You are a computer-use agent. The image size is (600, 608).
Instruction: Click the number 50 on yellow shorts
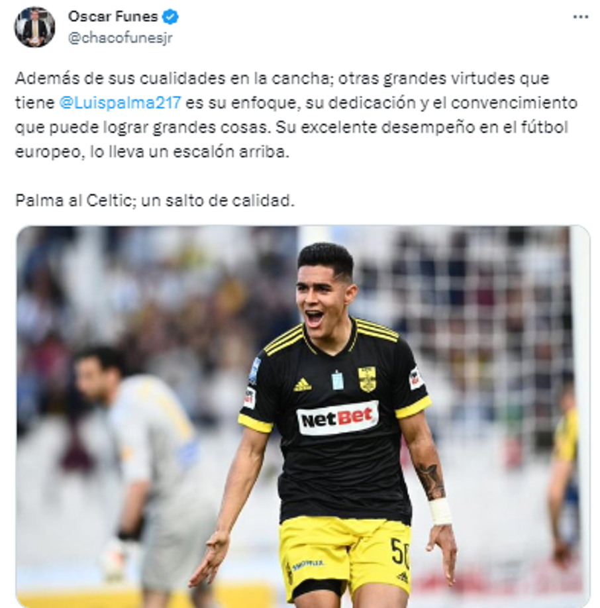(x=400, y=552)
